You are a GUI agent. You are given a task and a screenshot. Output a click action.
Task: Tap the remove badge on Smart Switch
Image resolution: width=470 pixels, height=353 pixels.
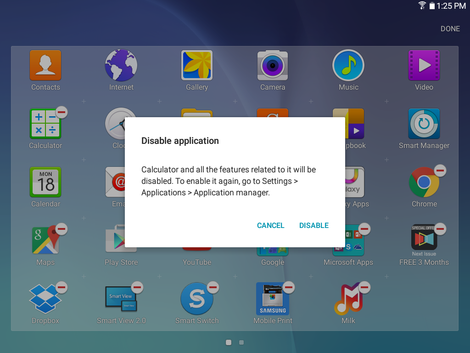pos(213,287)
